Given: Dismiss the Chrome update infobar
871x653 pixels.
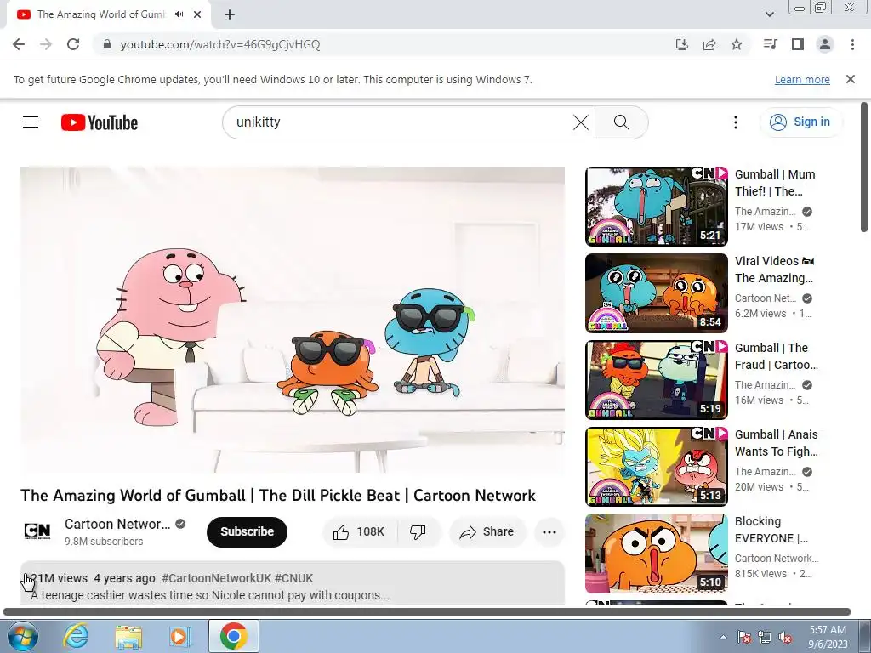Looking at the screenshot, I should pyautogui.click(x=850, y=79).
